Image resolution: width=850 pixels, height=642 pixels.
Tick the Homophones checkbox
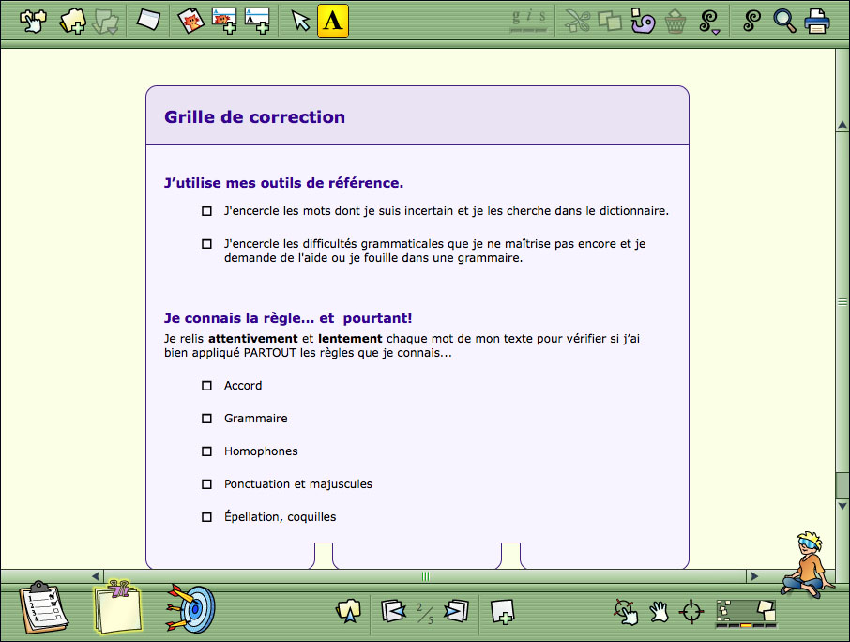point(206,451)
